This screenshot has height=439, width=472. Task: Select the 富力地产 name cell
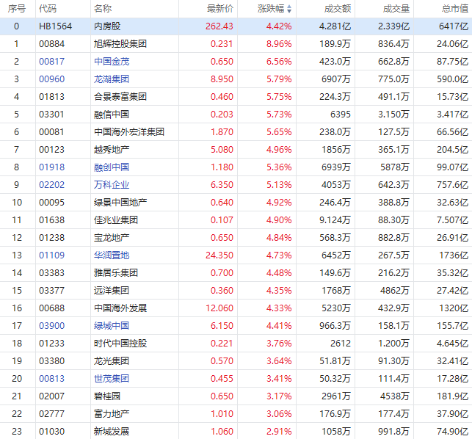112,414
